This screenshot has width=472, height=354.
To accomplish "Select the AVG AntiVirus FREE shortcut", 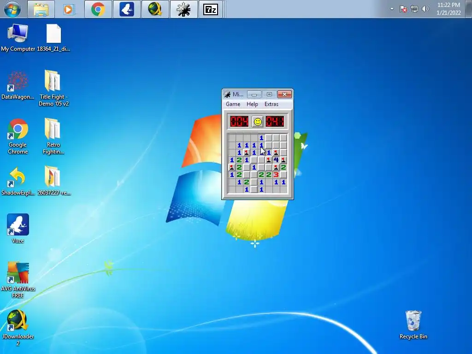I will 18,280.
